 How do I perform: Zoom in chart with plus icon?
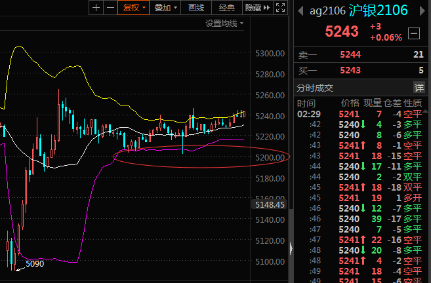tap(96, 7)
